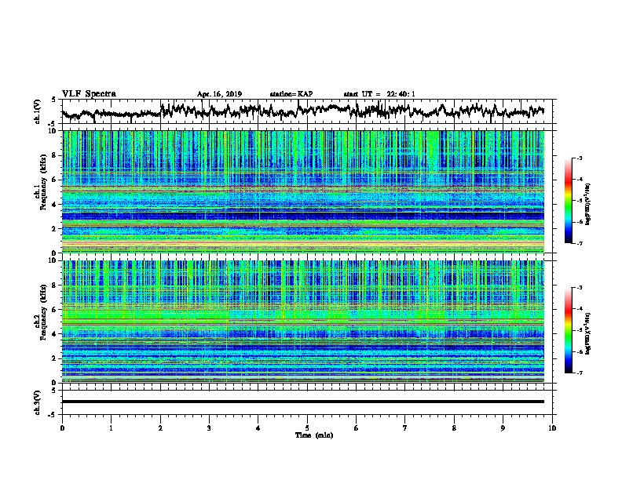The image size is (622, 480).
Task: Select the "station=KAP" header label
Action: click(291, 94)
